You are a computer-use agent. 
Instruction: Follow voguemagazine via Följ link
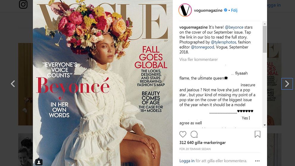tap(234, 10)
